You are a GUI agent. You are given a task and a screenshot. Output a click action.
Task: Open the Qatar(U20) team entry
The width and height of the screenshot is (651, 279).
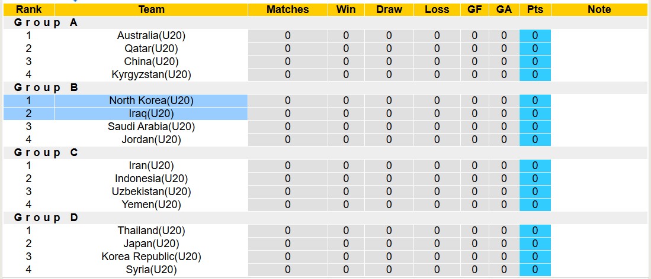[x=151, y=48]
